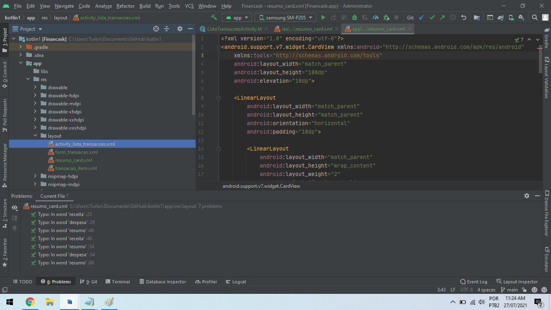Open the Navigate menu

65,6
